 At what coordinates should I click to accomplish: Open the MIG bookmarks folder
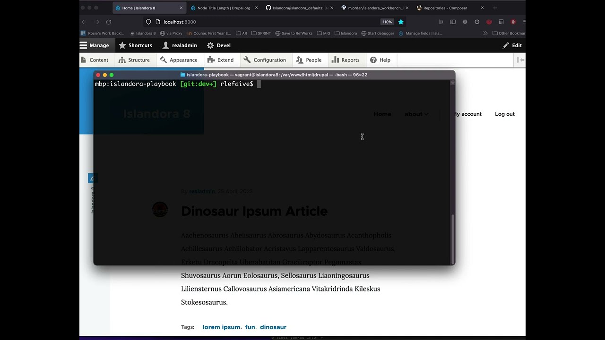[x=323, y=34]
